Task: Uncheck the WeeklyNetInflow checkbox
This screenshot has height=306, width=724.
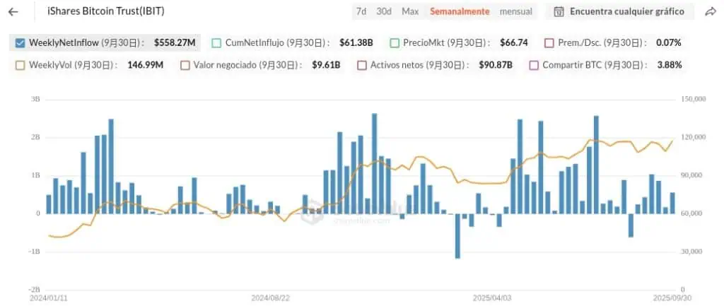Action: tap(20, 42)
